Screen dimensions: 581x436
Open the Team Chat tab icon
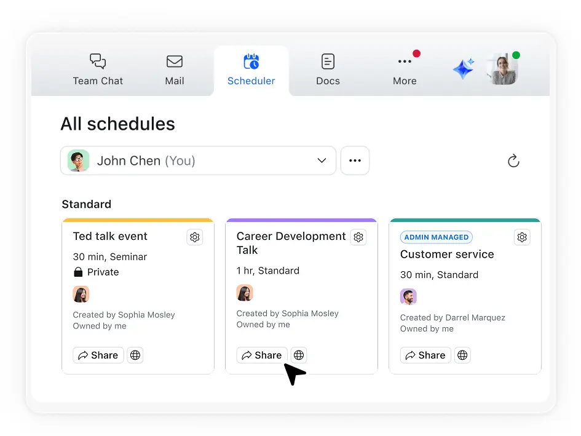[x=98, y=61]
